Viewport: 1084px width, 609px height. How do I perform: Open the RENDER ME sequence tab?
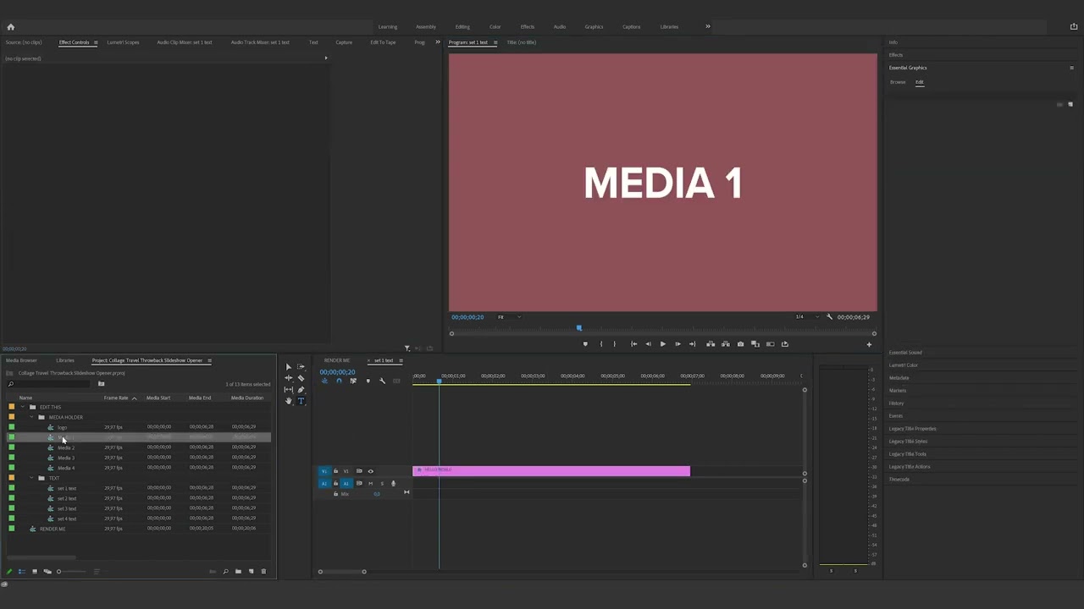pos(337,360)
